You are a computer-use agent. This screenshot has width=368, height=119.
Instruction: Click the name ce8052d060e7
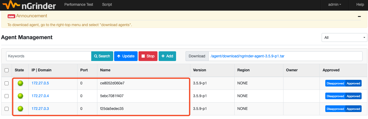tap(112, 83)
